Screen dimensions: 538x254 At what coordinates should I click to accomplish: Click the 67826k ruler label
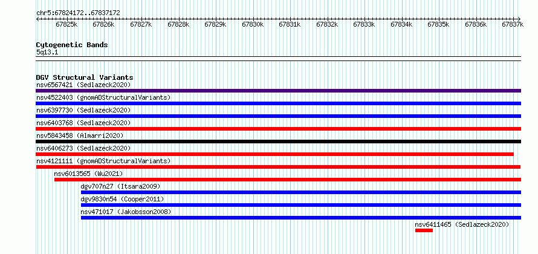104,24
